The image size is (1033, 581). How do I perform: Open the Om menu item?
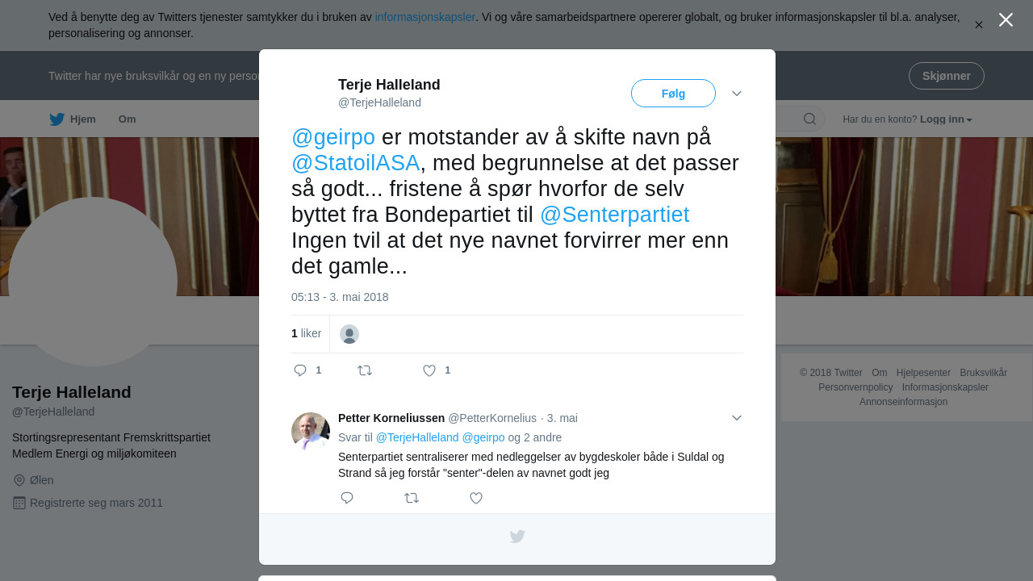[128, 119]
